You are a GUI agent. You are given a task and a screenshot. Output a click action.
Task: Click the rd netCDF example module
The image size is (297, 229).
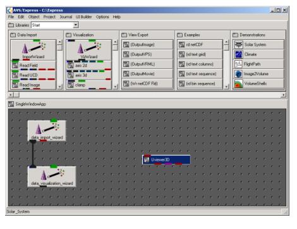200,44
